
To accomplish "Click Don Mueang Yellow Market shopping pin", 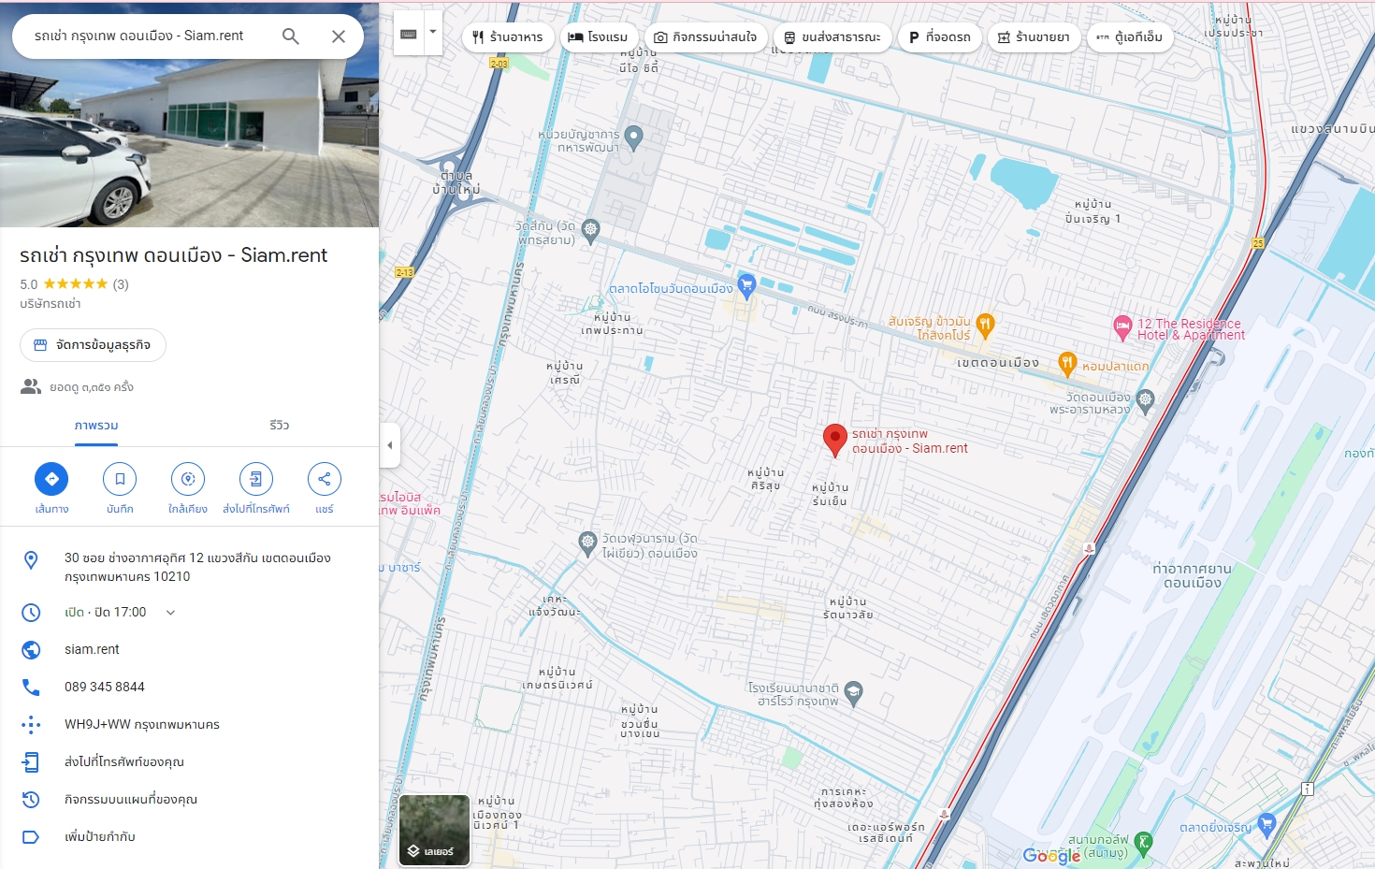I will [746, 285].
